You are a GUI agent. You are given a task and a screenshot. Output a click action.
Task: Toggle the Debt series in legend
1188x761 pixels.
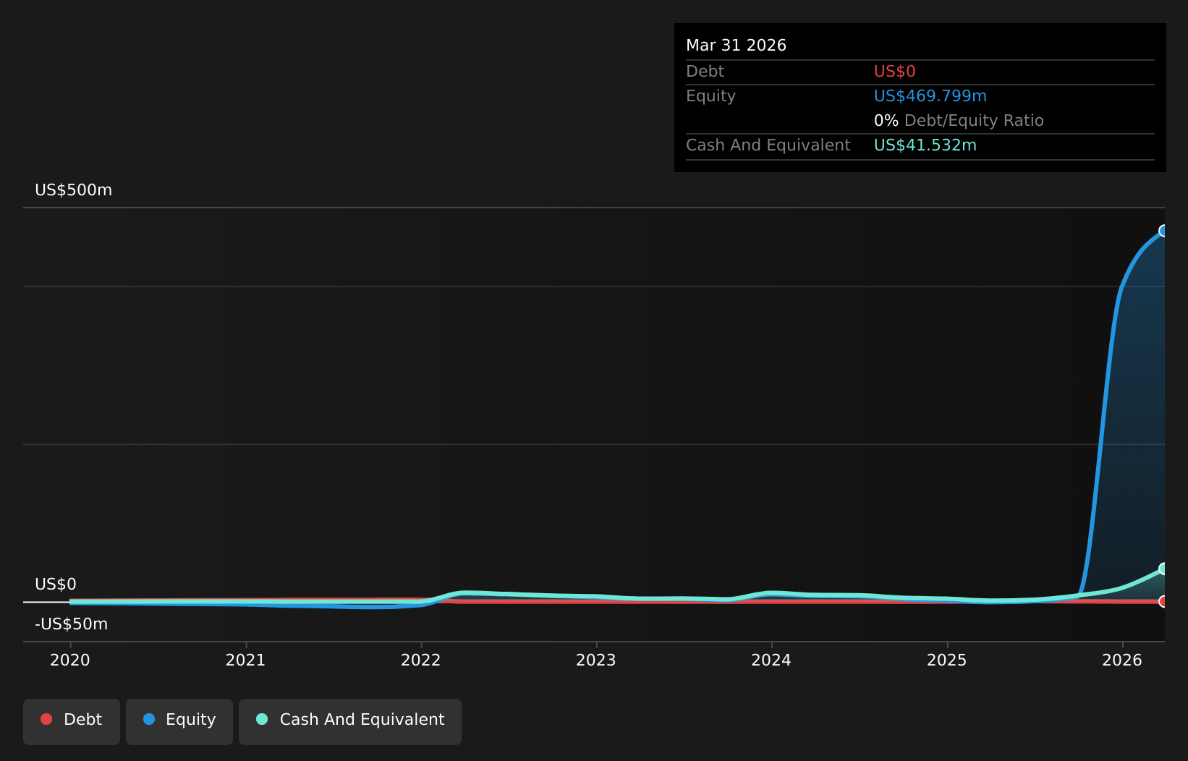click(72, 721)
